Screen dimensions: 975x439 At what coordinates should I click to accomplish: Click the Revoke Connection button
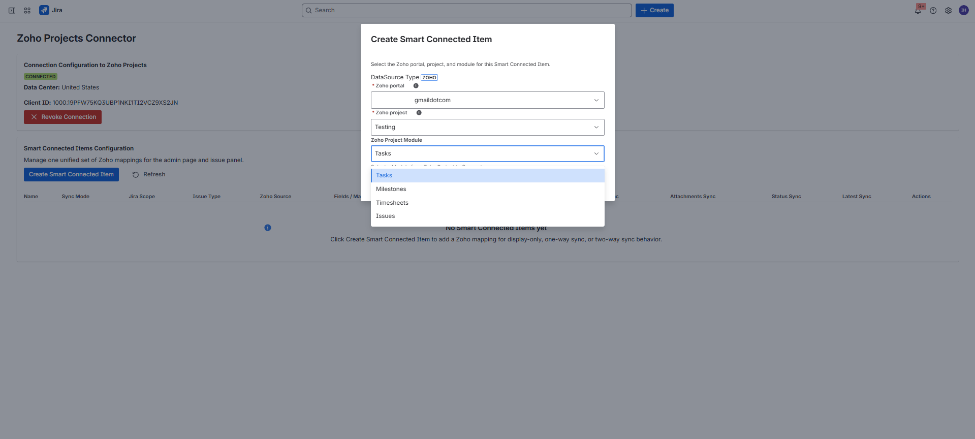tap(62, 117)
